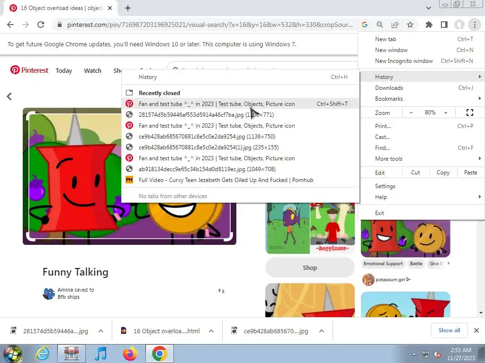Open Firefox from the taskbar
Image resolution: width=485 pixels, height=363 pixels.
(130, 354)
